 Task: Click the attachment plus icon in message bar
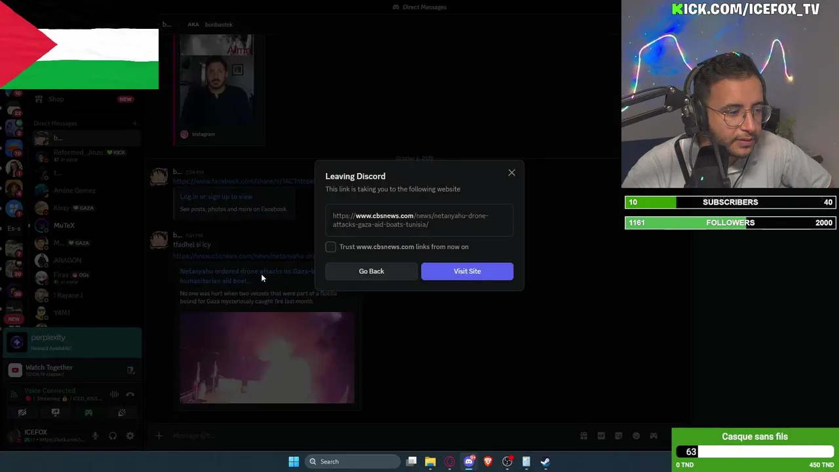pyautogui.click(x=159, y=436)
